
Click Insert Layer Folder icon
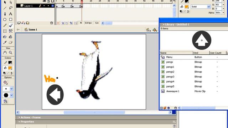(x=28, y=23)
